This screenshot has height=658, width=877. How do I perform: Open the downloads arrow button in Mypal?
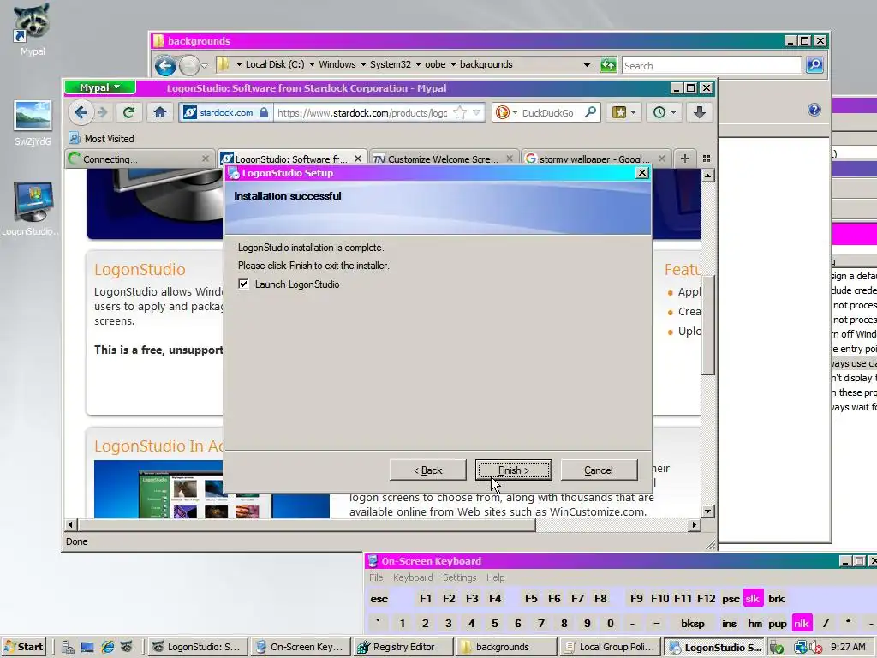coord(699,112)
